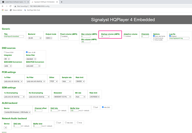The height and width of the screenshot is (133, 192).
Task: Open the SDM-PCM Conversion poly-ext2 dropdown
Action: [33, 66]
